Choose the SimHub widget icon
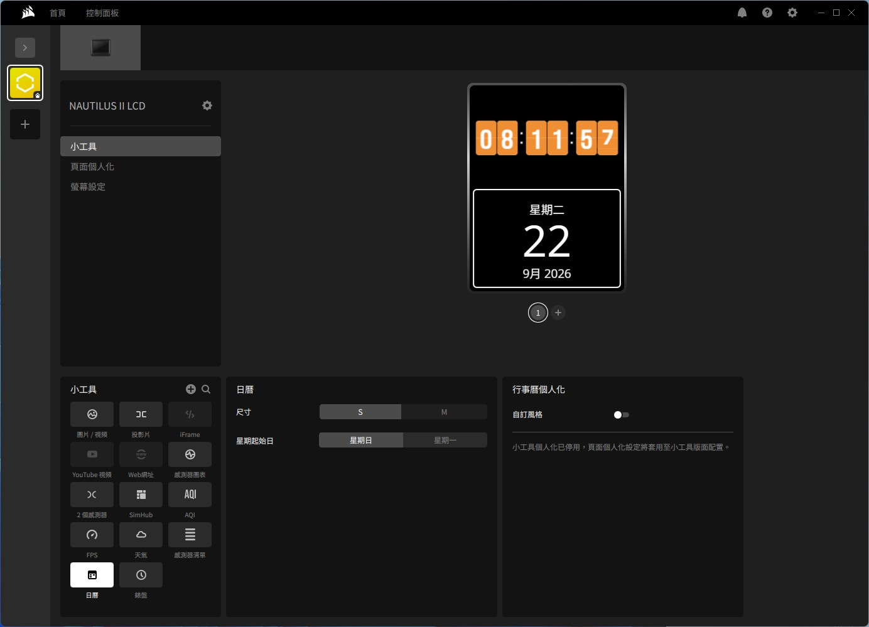Image resolution: width=869 pixels, height=627 pixels. [x=141, y=495]
